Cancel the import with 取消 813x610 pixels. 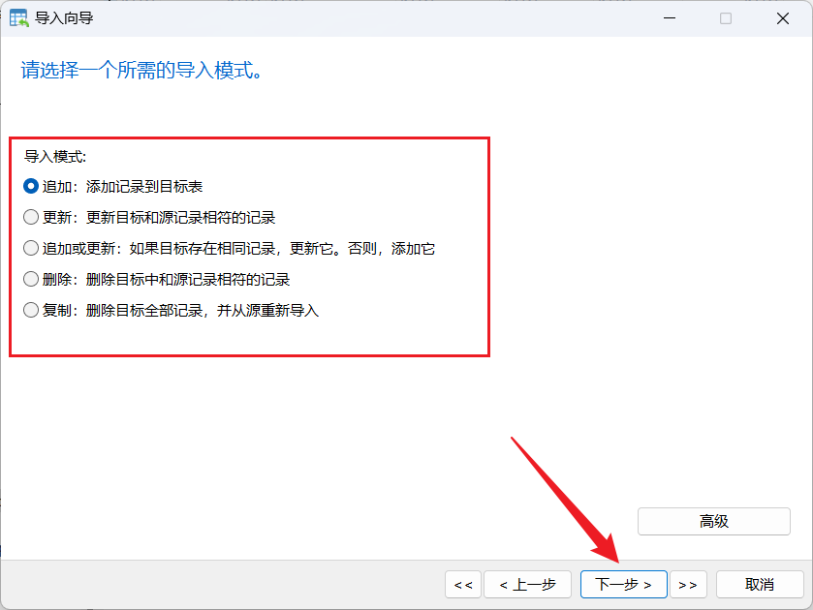tap(760, 584)
